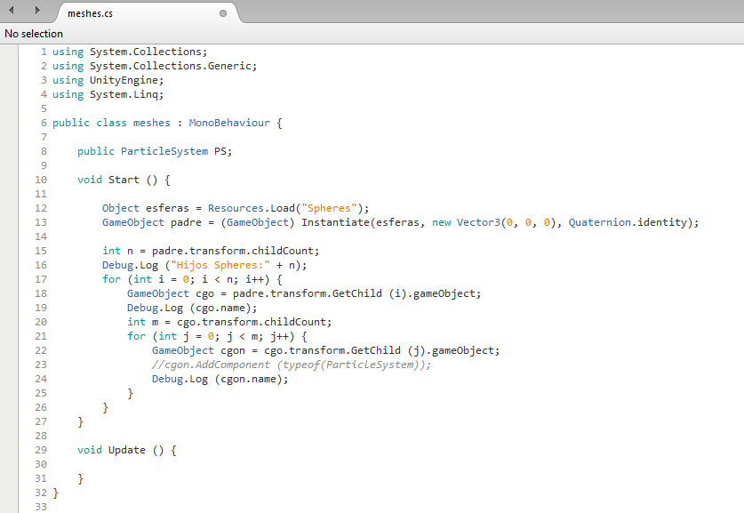Switch to the meshes.cs tab

click(x=90, y=13)
